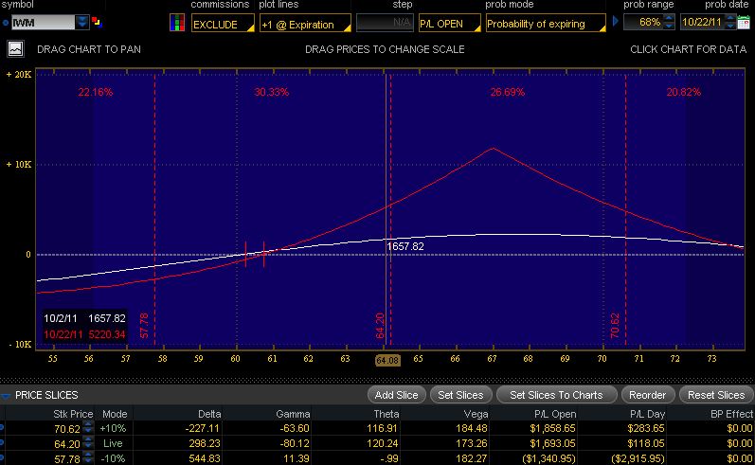
Task: Click the Set Slices To Charts button
Action: pyautogui.click(x=556, y=395)
